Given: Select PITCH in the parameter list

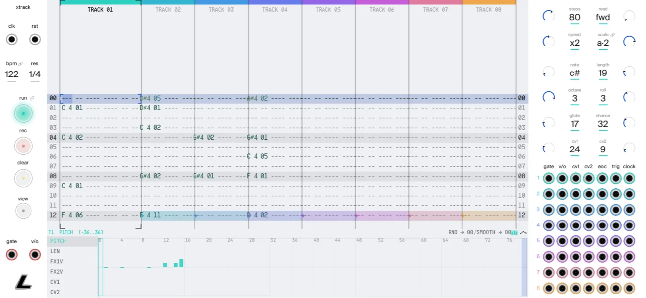Looking at the screenshot, I should click(x=72, y=241).
